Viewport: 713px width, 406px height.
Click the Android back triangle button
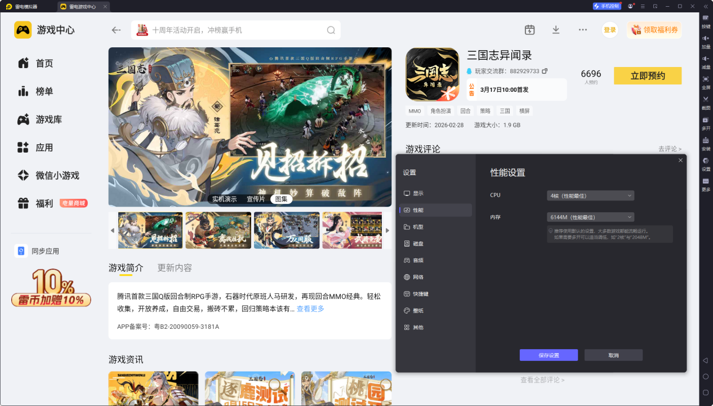tap(706, 360)
